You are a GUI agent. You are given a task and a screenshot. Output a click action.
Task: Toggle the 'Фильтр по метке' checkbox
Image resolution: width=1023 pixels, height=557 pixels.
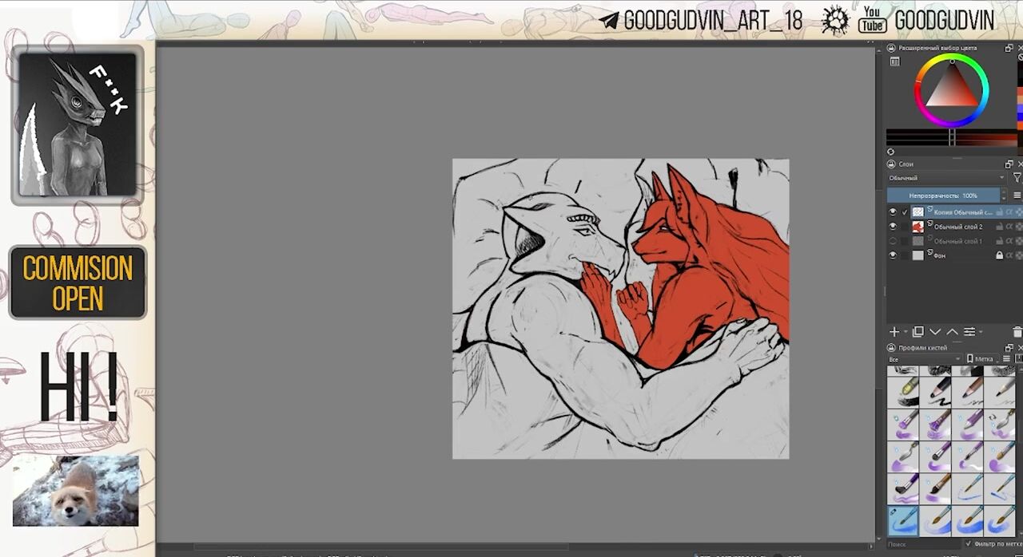pos(969,544)
